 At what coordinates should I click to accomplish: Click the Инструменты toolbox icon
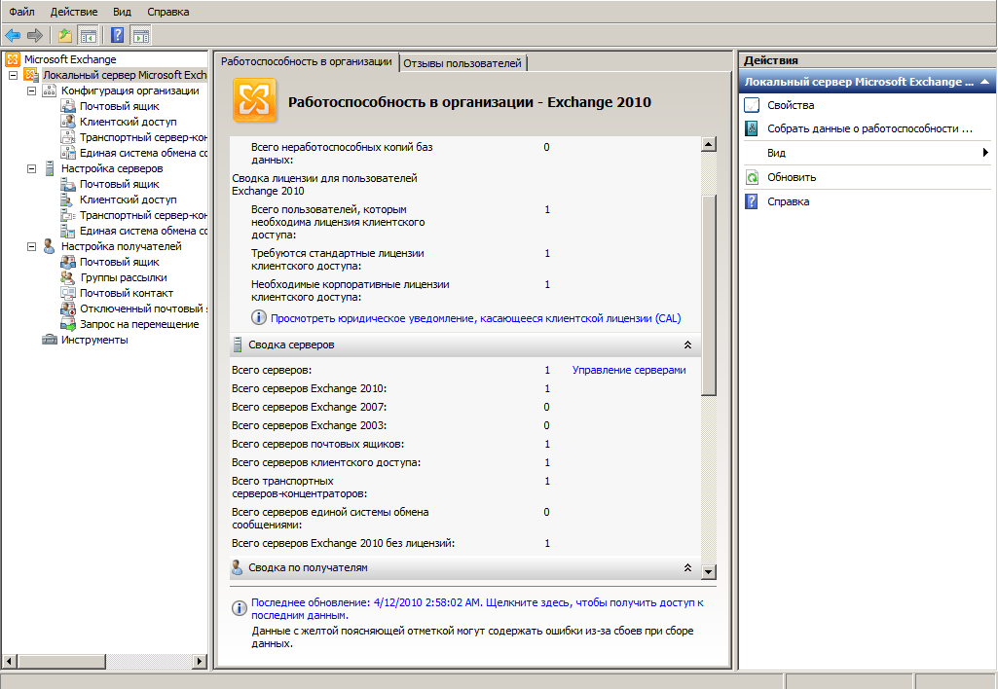(49, 340)
